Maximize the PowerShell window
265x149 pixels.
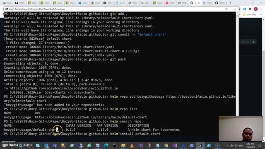pyautogui.click(x=226, y=9)
